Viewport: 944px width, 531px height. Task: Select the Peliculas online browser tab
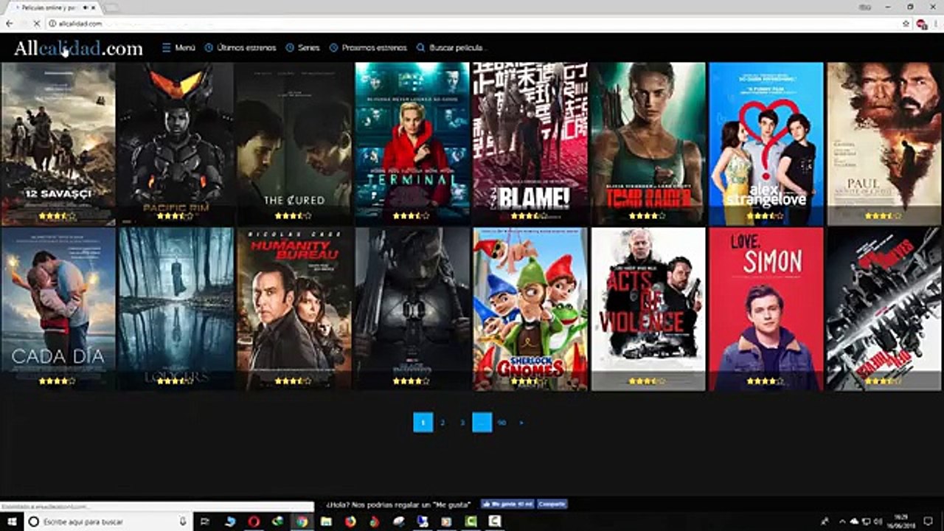[x=53, y=7]
